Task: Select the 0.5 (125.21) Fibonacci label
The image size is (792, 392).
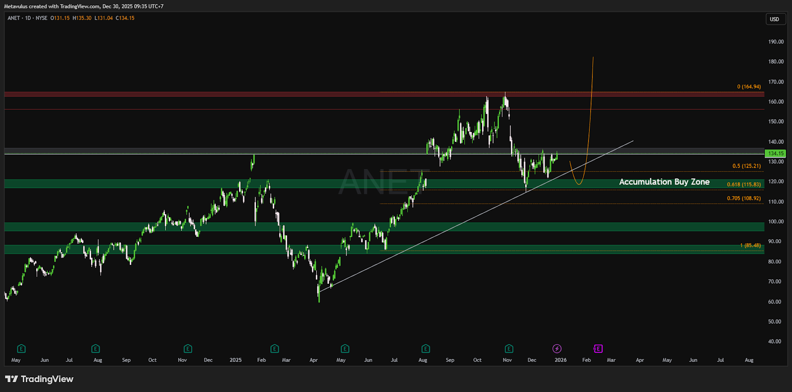Action: (x=746, y=166)
